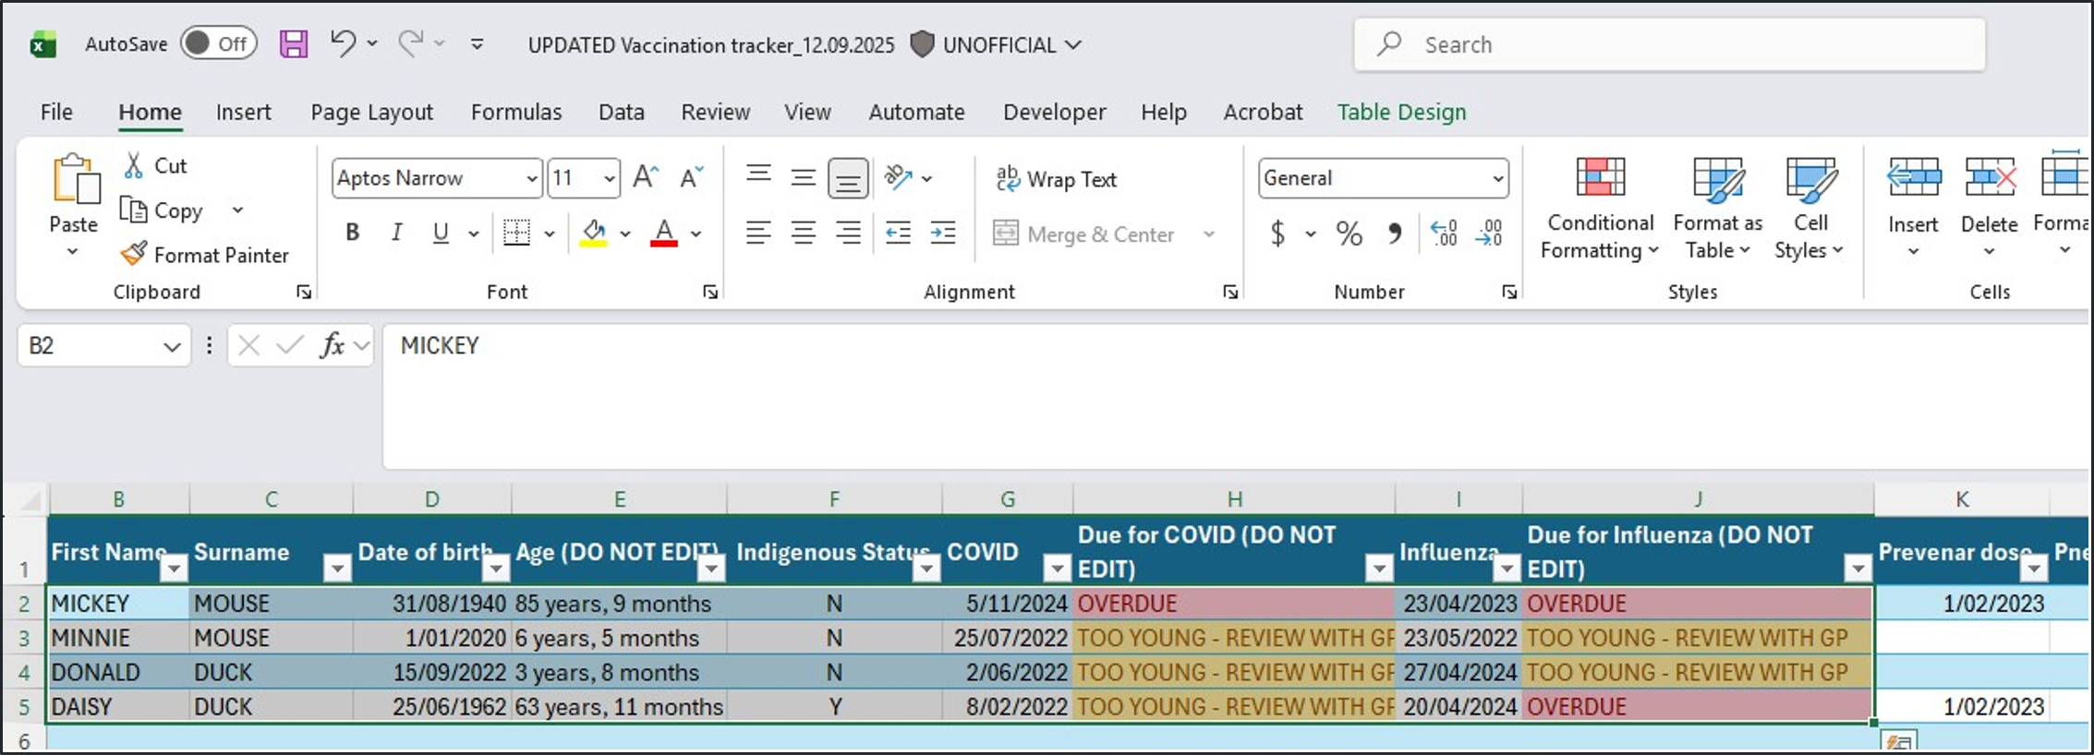
Task: Click the Undo arrow icon
Action: 343,42
